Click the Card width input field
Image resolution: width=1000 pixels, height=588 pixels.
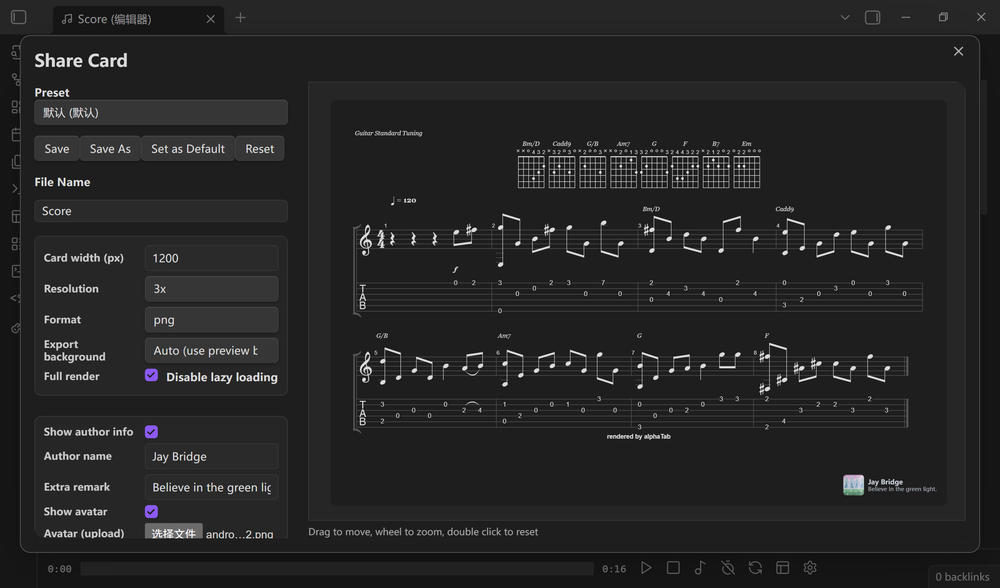(211, 258)
